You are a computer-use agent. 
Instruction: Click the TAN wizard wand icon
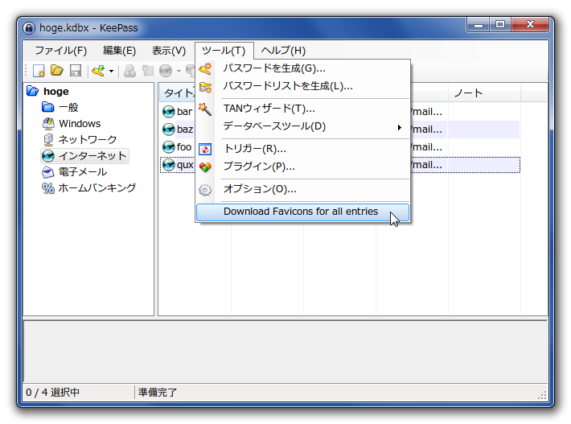tap(205, 109)
